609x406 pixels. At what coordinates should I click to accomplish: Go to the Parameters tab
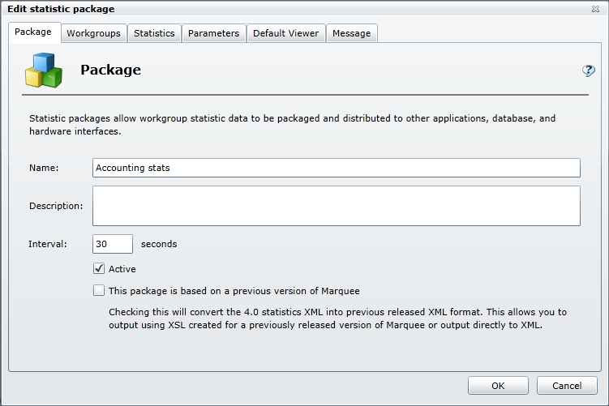213,33
